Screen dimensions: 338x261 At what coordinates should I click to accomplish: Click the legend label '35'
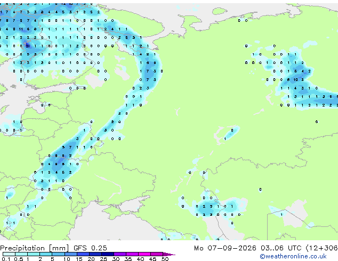point(128,259)
